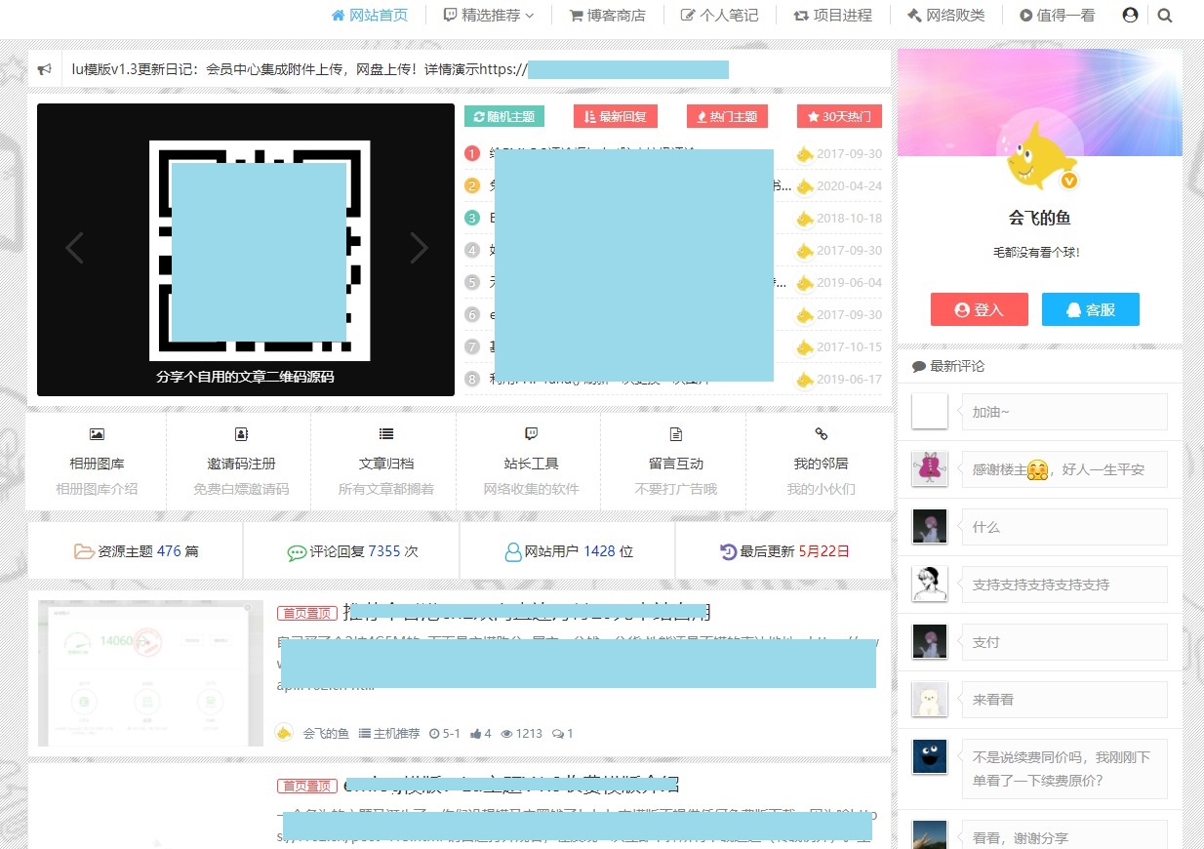Click the 首页置顶 pinned post label

tap(306, 613)
